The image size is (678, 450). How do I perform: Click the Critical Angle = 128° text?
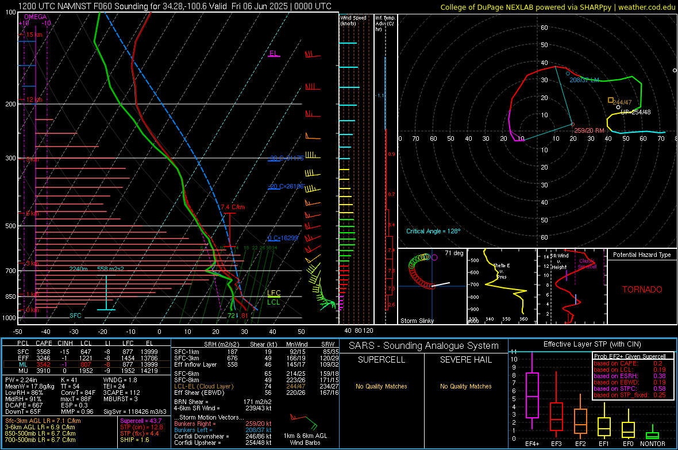coord(433,231)
